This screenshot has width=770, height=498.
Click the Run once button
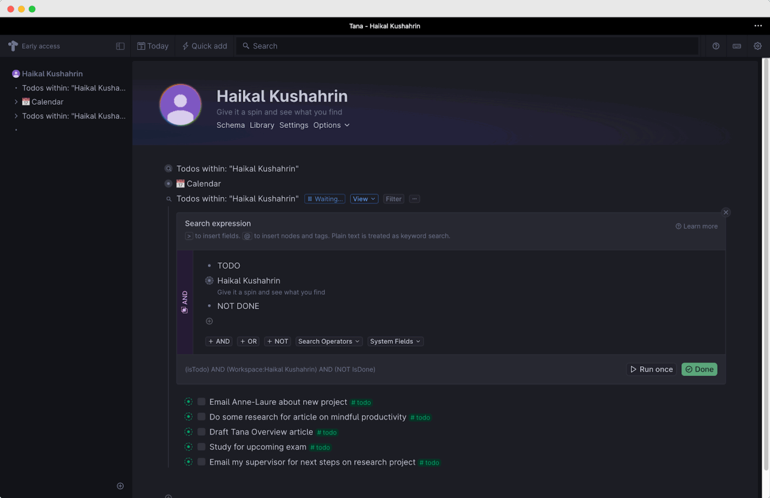pyautogui.click(x=651, y=369)
